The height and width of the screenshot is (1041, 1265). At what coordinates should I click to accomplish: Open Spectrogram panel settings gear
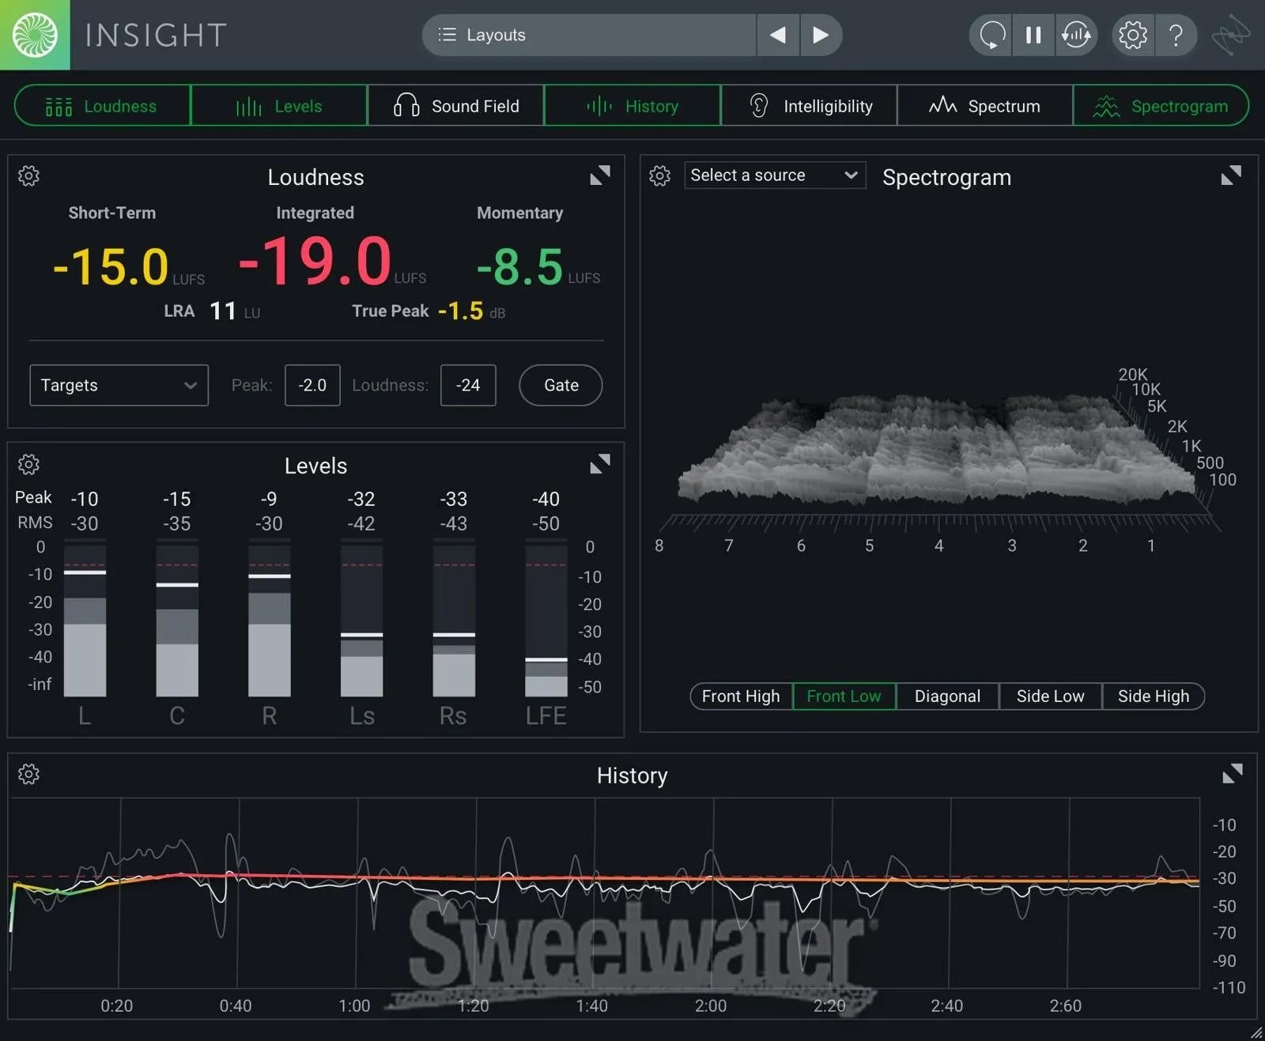tap(659, 175)
